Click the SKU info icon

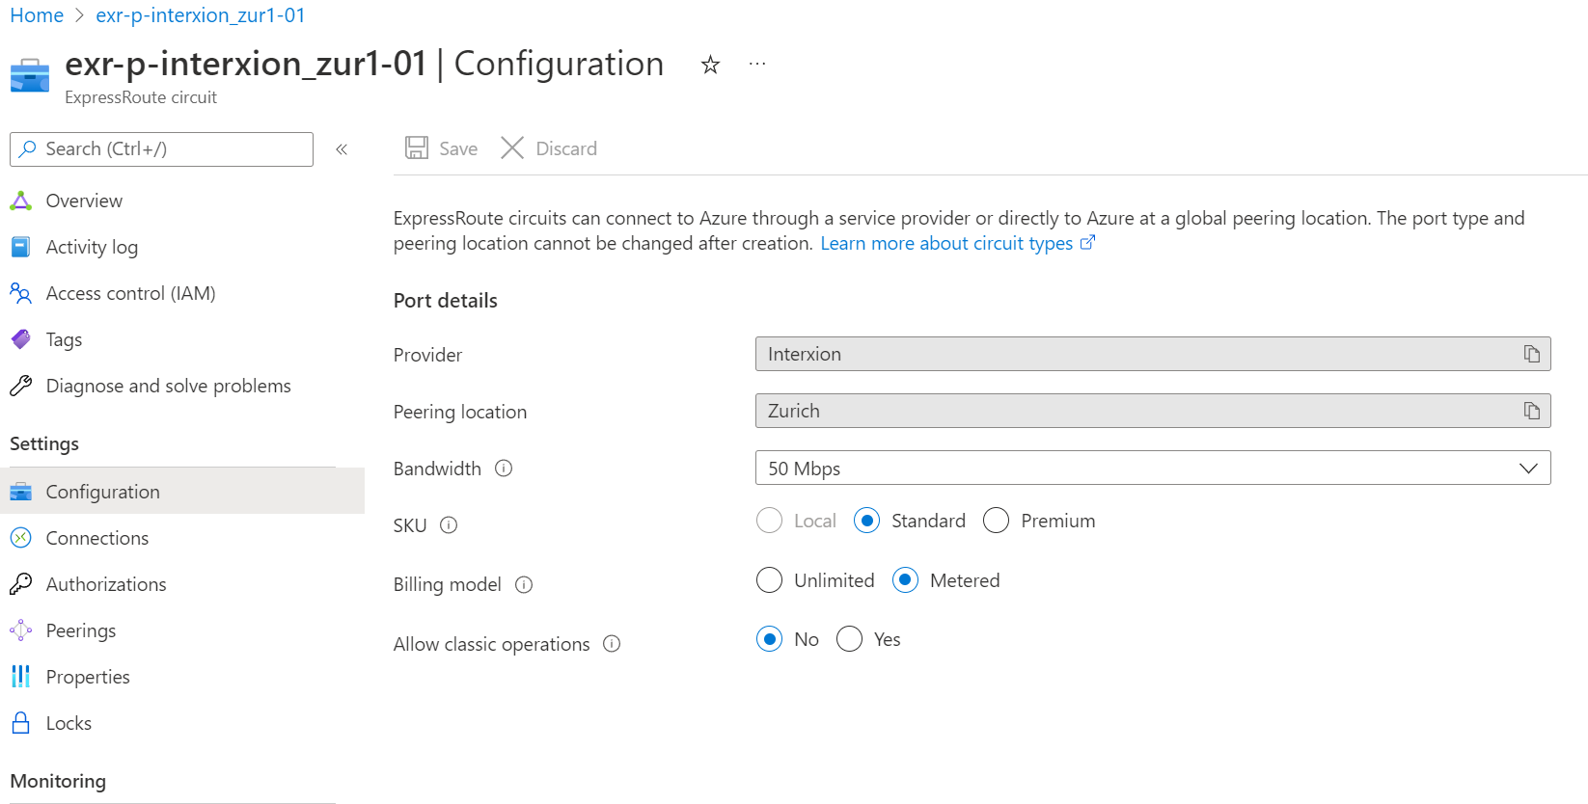(449, 525)
